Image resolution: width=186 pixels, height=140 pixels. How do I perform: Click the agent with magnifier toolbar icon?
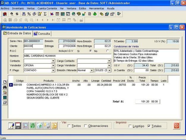12,14
